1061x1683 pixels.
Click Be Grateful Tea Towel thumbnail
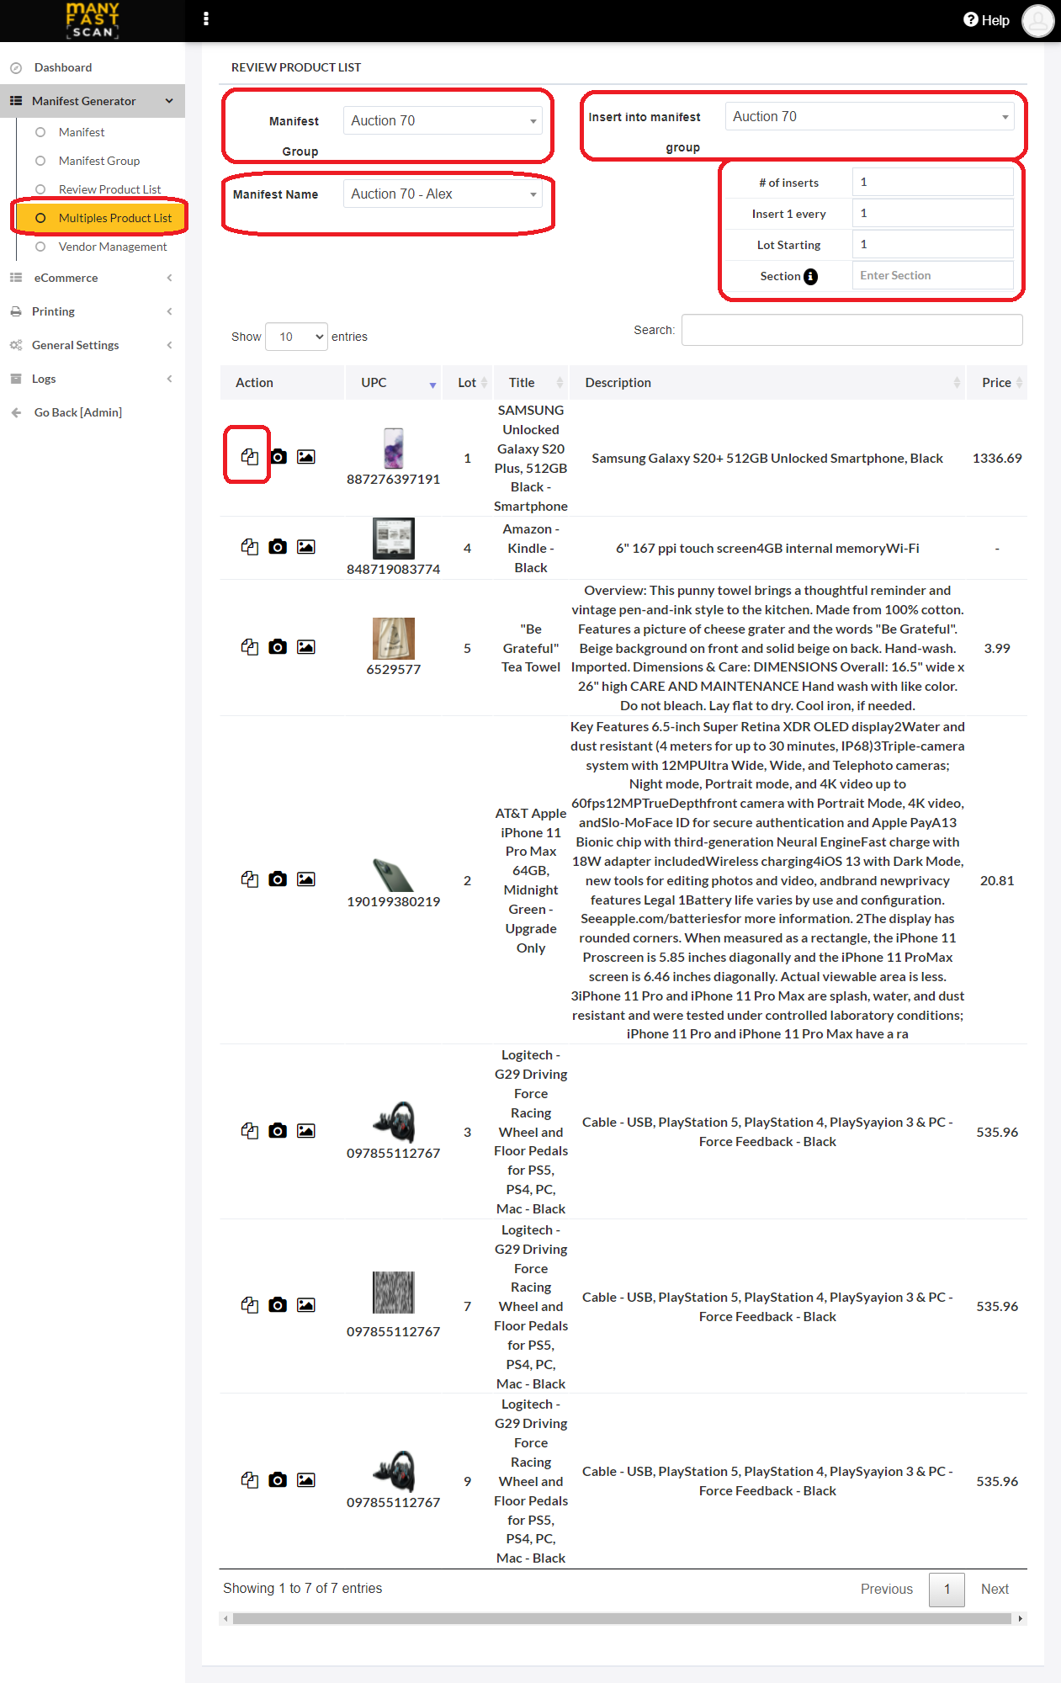click(394, 639)
